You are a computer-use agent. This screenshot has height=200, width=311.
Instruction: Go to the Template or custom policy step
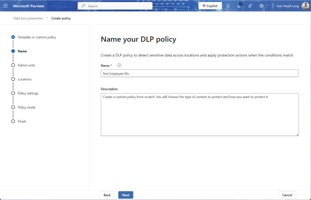coord(37,37)
